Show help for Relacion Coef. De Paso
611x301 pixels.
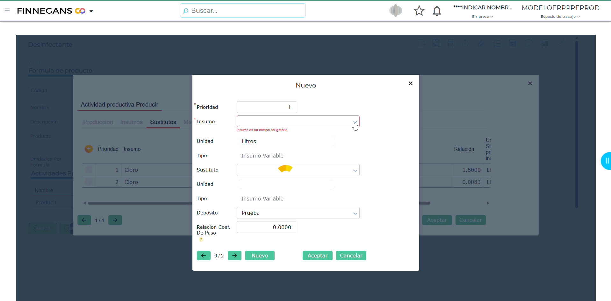[201, 240]
